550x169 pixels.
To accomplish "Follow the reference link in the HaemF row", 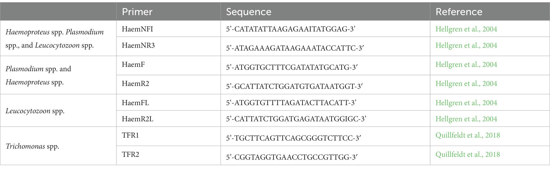I will tap(466, 65).
